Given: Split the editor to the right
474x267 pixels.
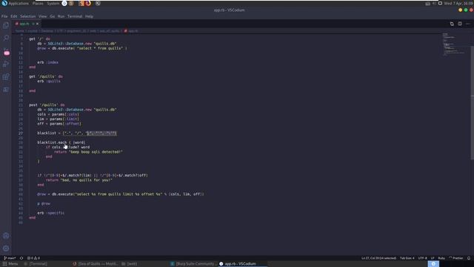Looking at the screenshot, I should 460,24.
